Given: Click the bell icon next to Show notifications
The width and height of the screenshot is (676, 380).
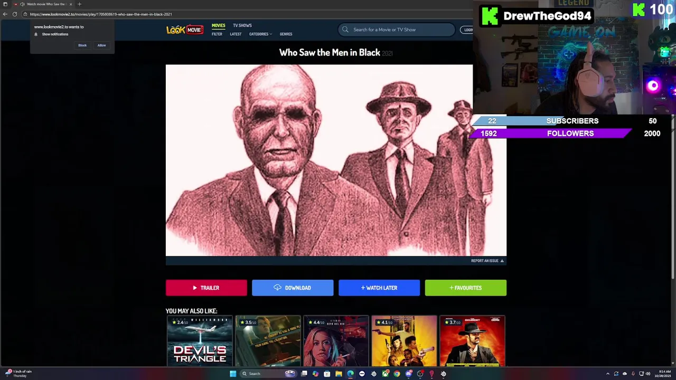Looking at the screenshot, I should 36,34.
